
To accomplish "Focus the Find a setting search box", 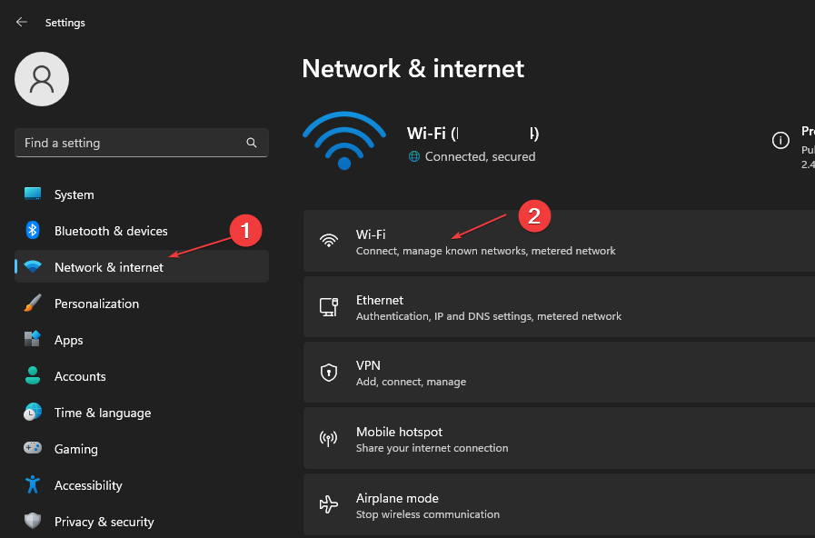I will coord(127,143).
